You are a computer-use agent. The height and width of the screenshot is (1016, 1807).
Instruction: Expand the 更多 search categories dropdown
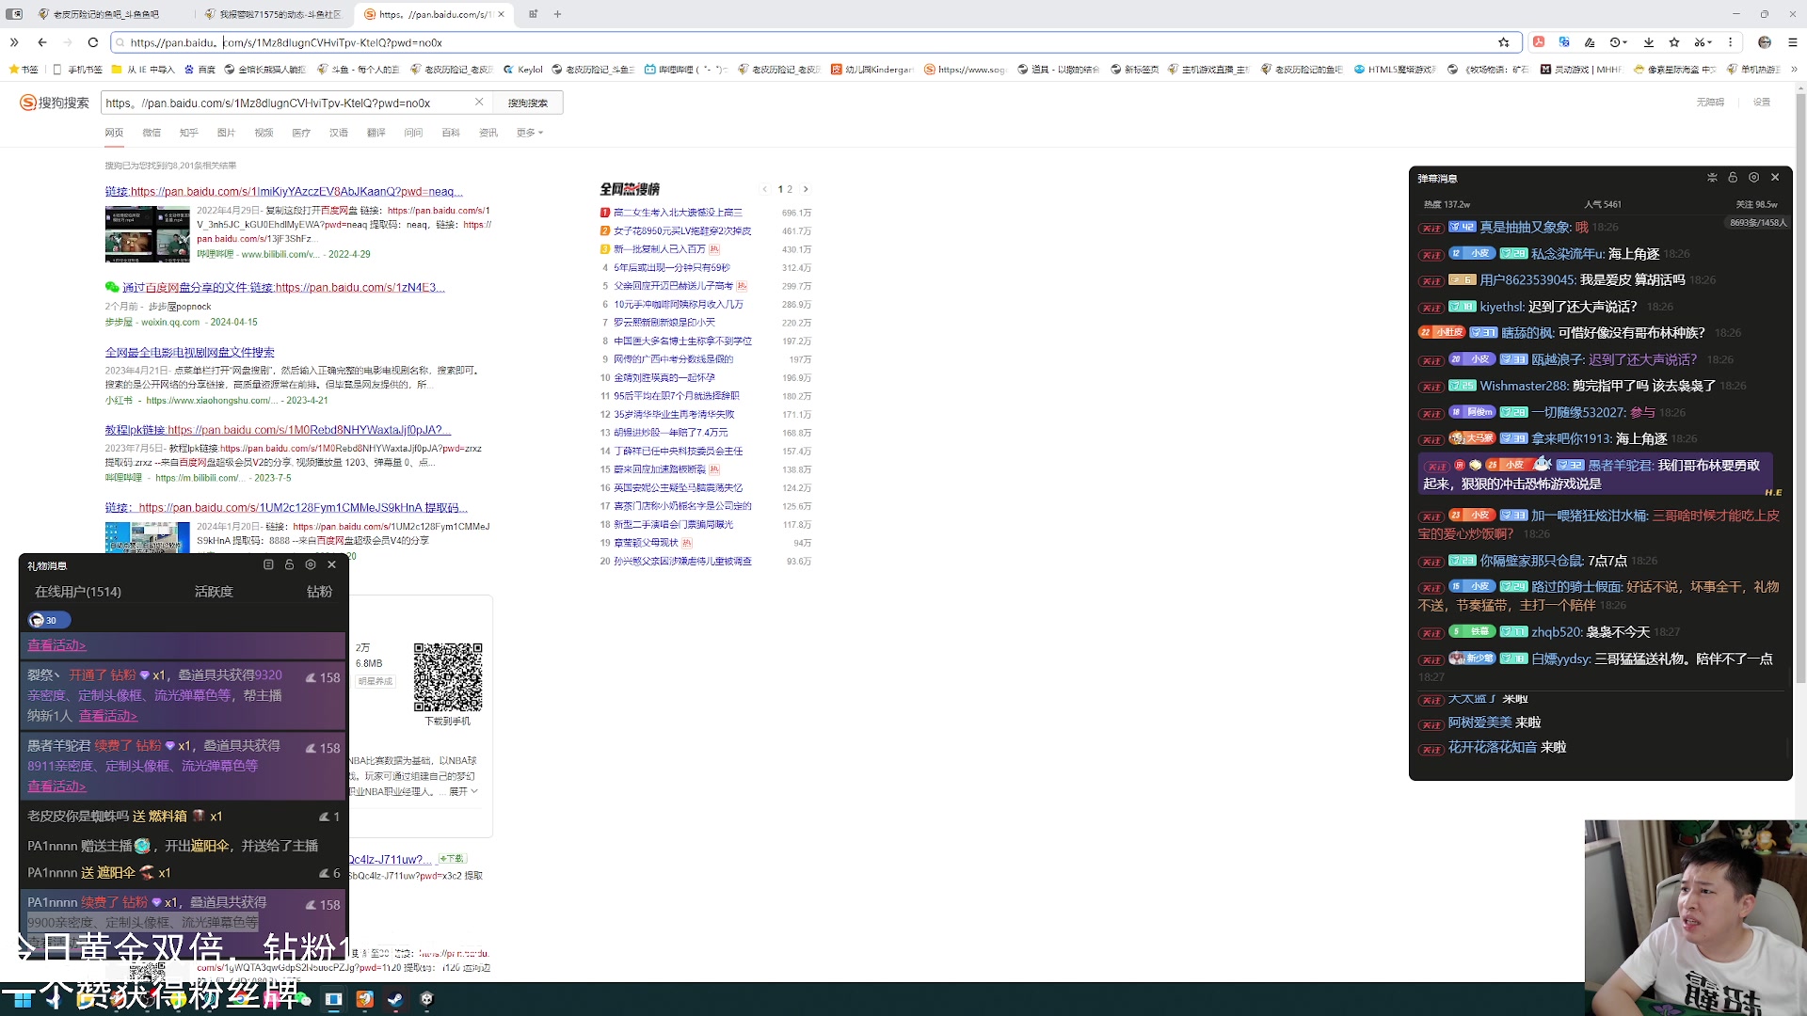[x=530, y=133]
